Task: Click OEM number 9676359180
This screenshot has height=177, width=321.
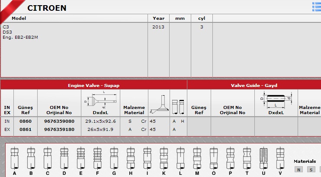Action: (x=59, y=129)
